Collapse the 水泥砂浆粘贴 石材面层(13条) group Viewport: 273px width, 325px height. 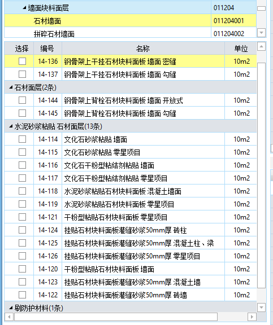coord(11,126)
